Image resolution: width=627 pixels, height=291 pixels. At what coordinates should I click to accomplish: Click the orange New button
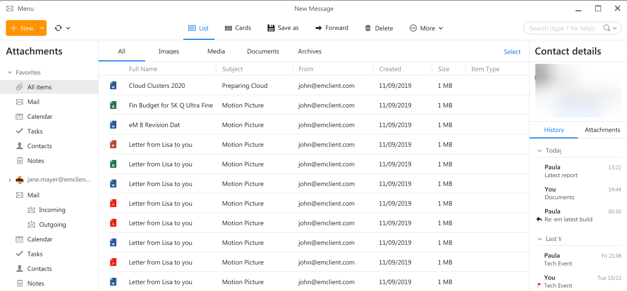click(x=22, y=28)
